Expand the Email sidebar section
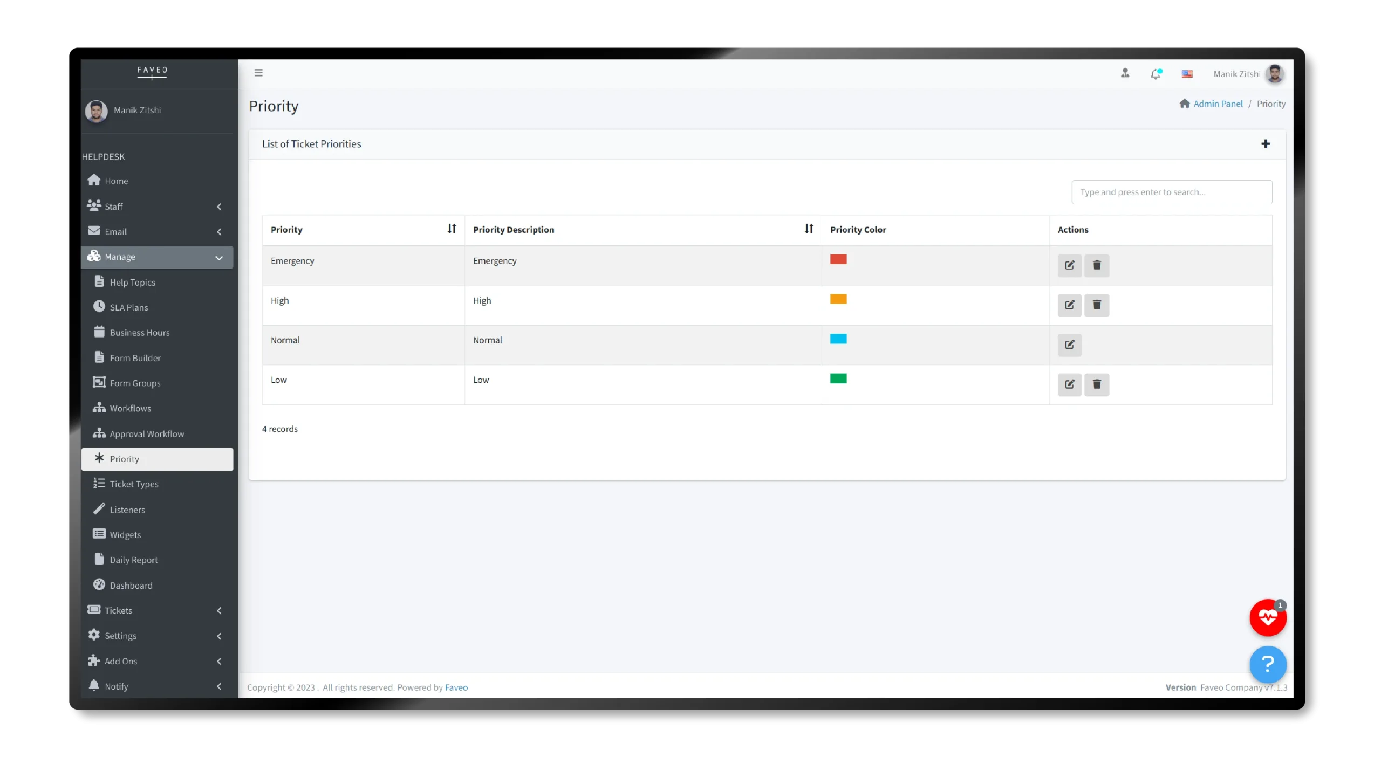This screenshot has width=1381, height=764. (157, 231)
